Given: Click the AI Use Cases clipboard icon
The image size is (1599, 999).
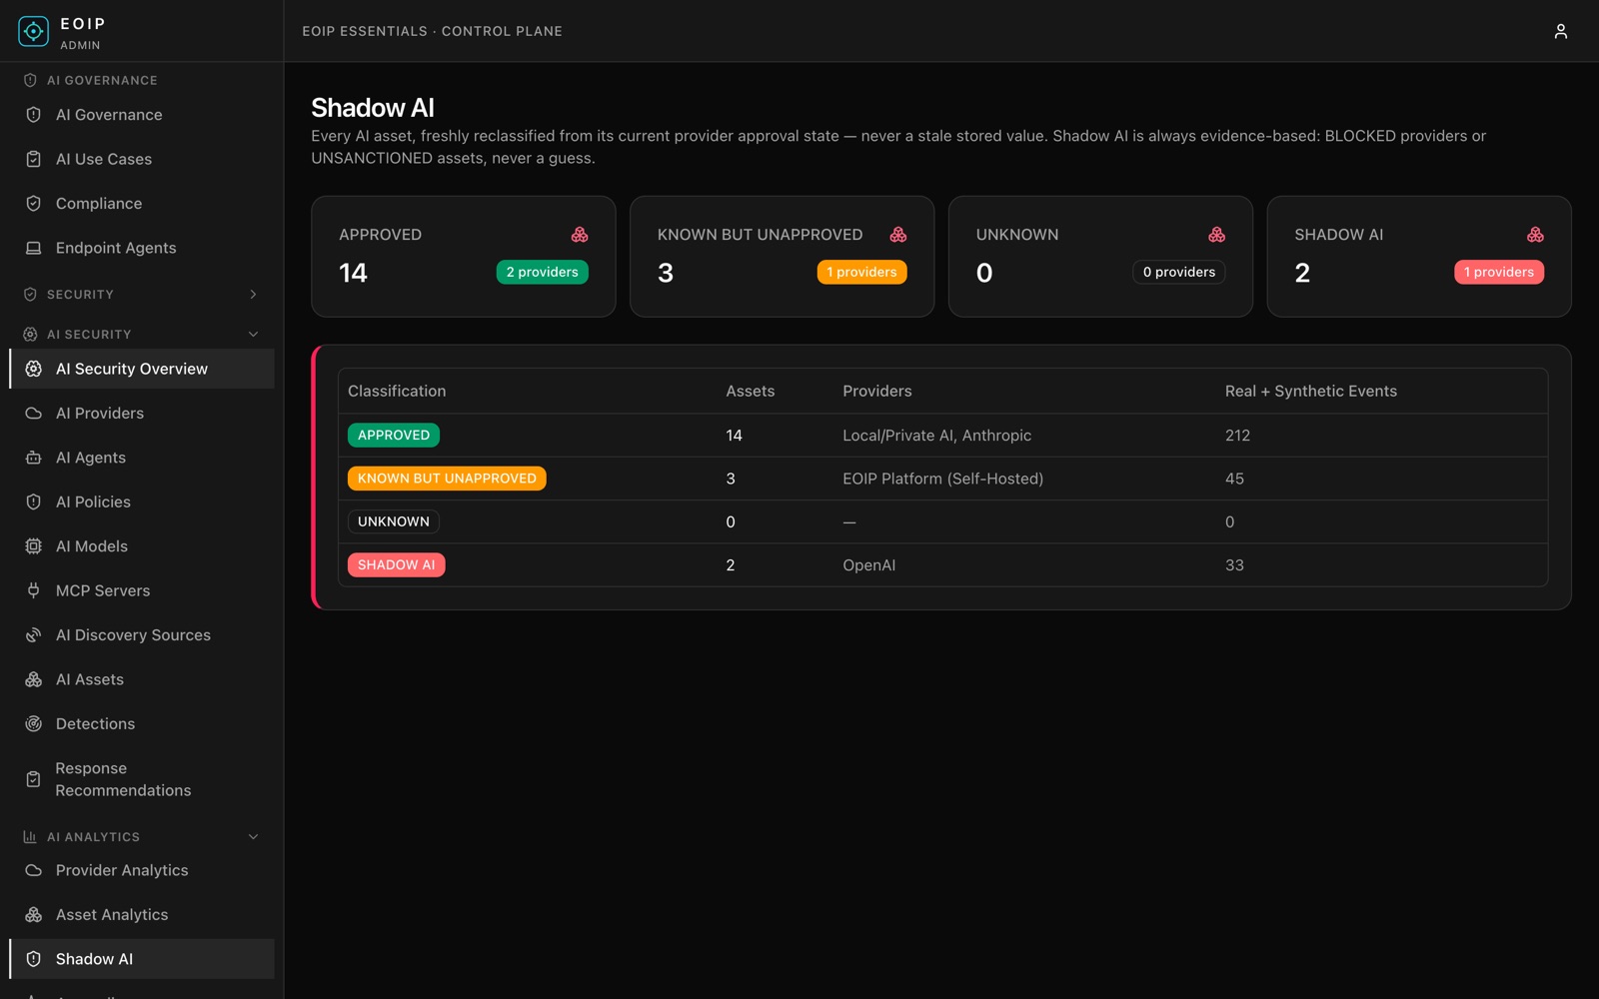Looking at the screenshot, I should (x=33, y=159).
